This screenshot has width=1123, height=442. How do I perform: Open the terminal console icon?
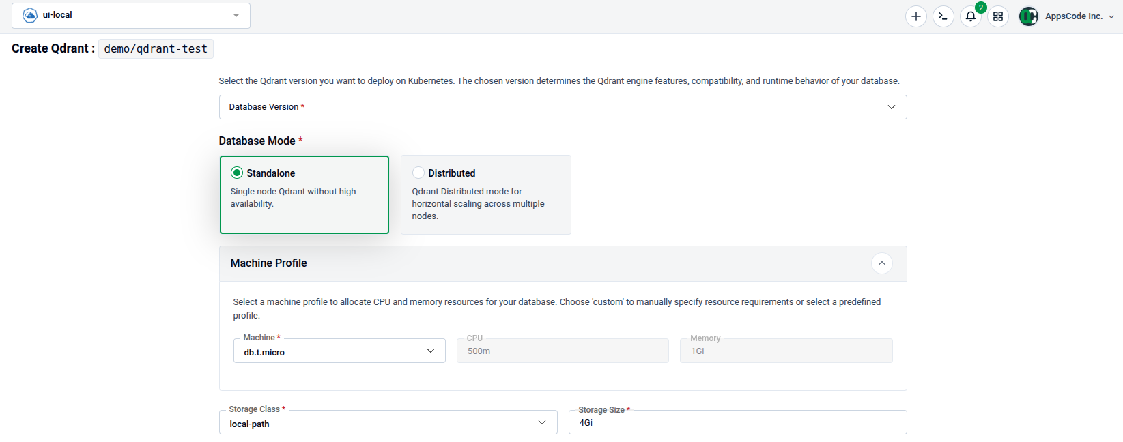click(943, 16)
